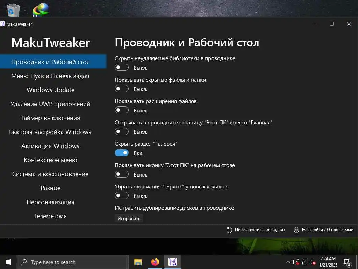
Task: Open 'Меню Пуск и Панель задач' section
Action: point(50,76)
